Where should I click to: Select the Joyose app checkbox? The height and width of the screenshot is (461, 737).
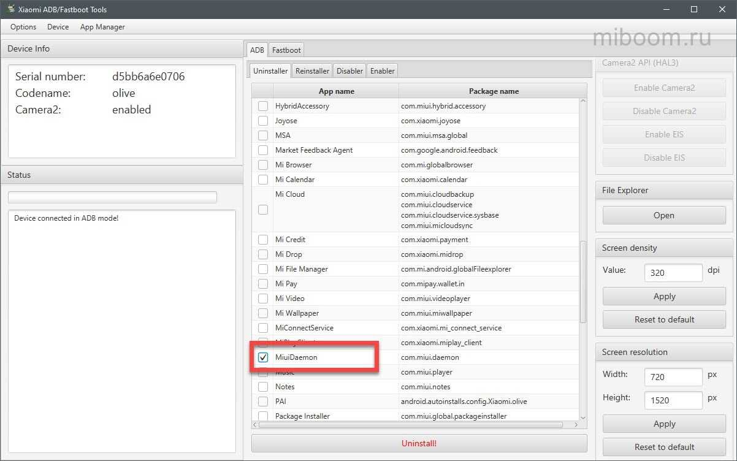coord(263,121)
